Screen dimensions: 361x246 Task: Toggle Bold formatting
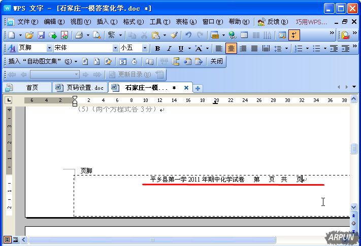click(x=157, y=48)
